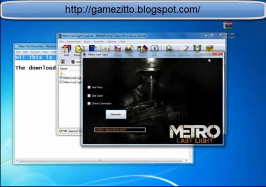Click the Protect icon in WinRAR toolbar
This screenshot has width=266, height=187.
tap(197, 49)
